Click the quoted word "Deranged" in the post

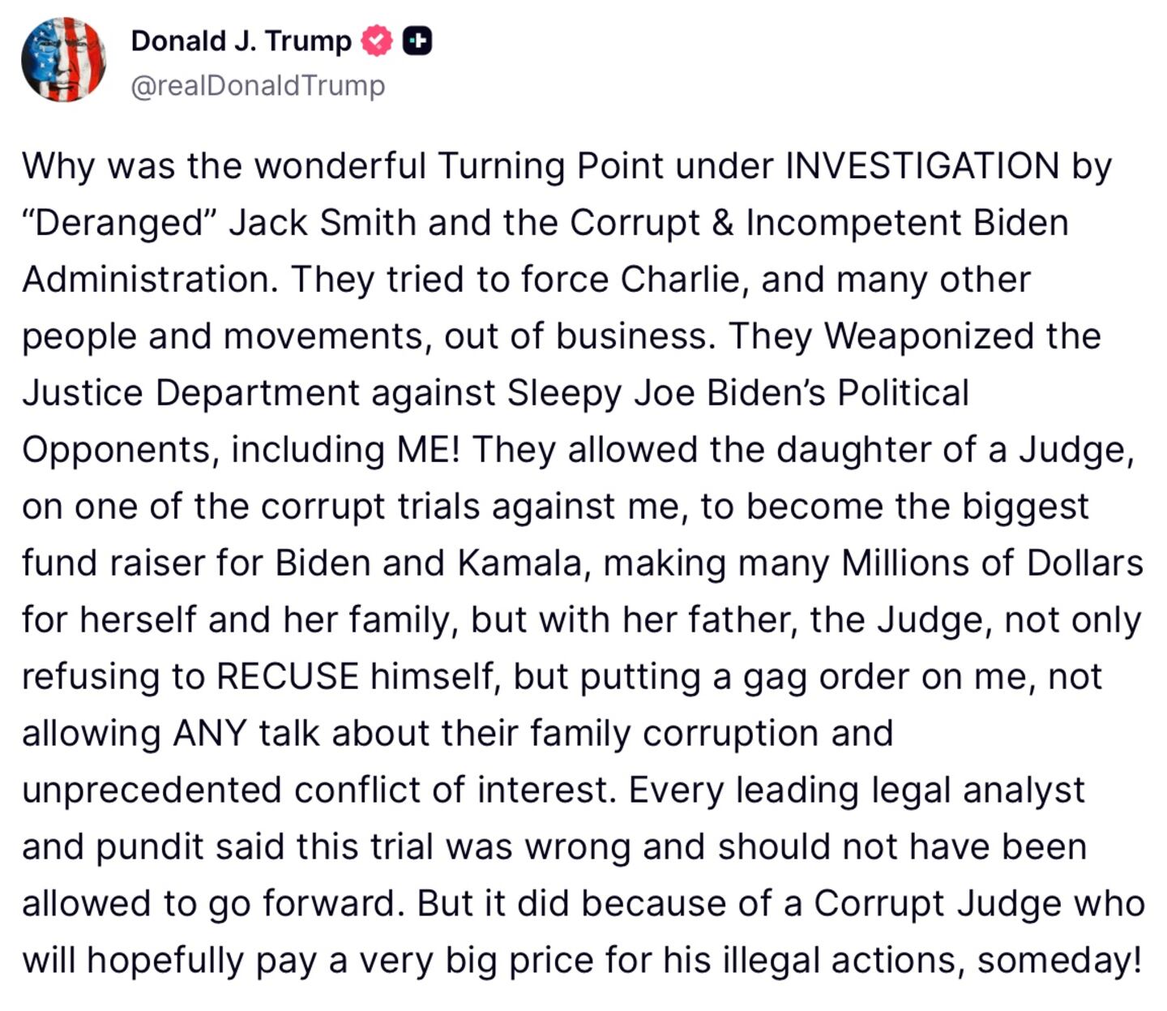click(x=119, y=223)
